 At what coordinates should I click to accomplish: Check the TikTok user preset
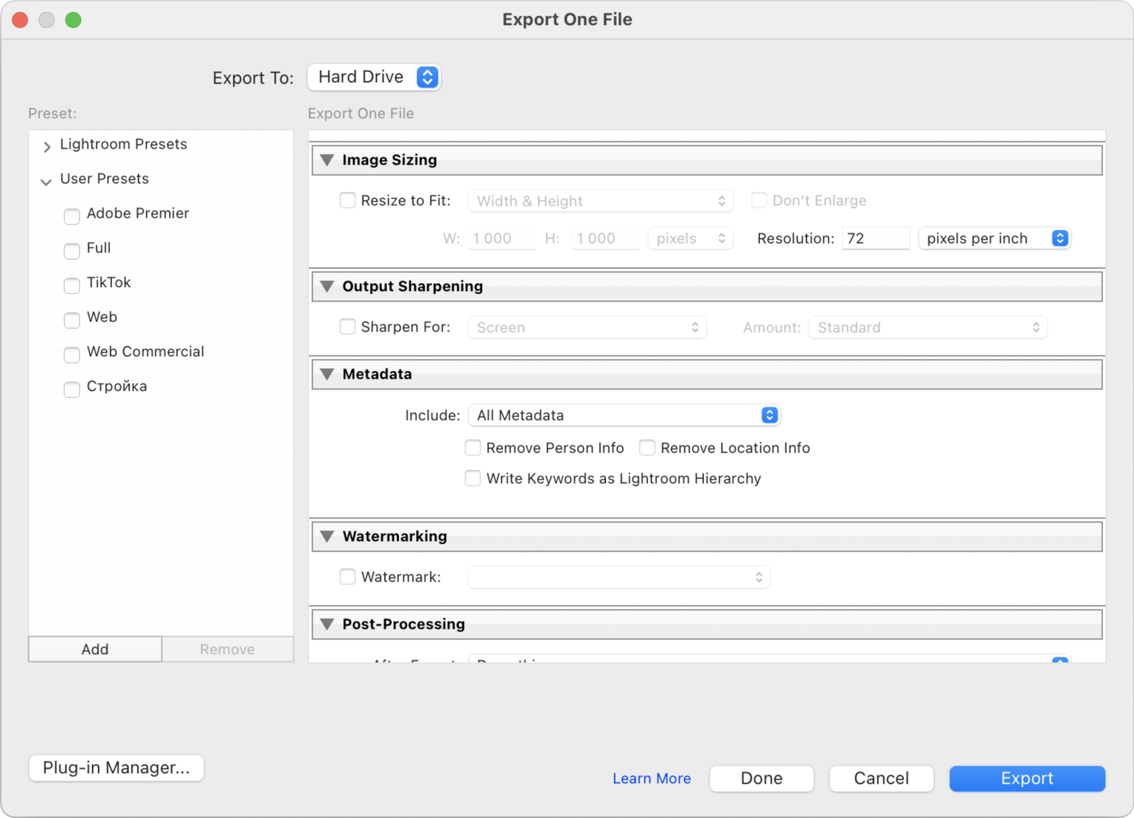(x=72, y=285)
